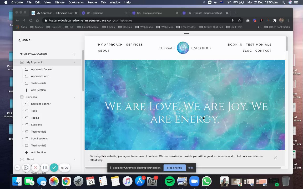Open Zoom from the Dock
Image resolution: width=303 pixels, height=189 pixels.
tap(194, 181)
